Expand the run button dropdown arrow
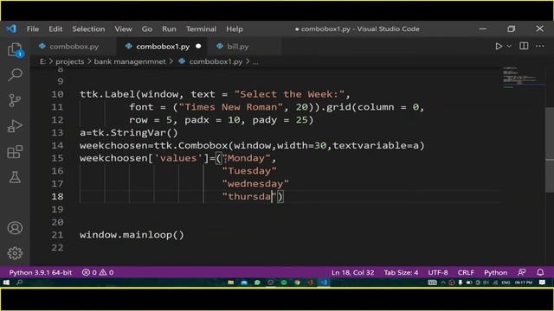This screenshot has height=311, width=554. point(509,46)
